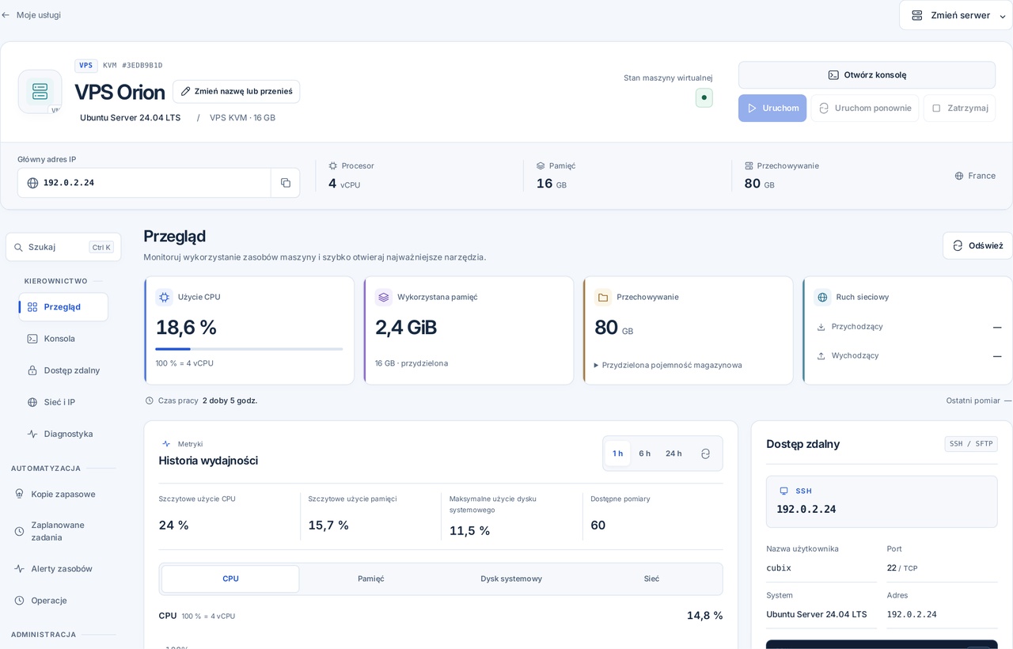Click the folder icon in Przechowywanie card
The height and width of the screenshot is (649, 1013).
click(x=603, y=297)
